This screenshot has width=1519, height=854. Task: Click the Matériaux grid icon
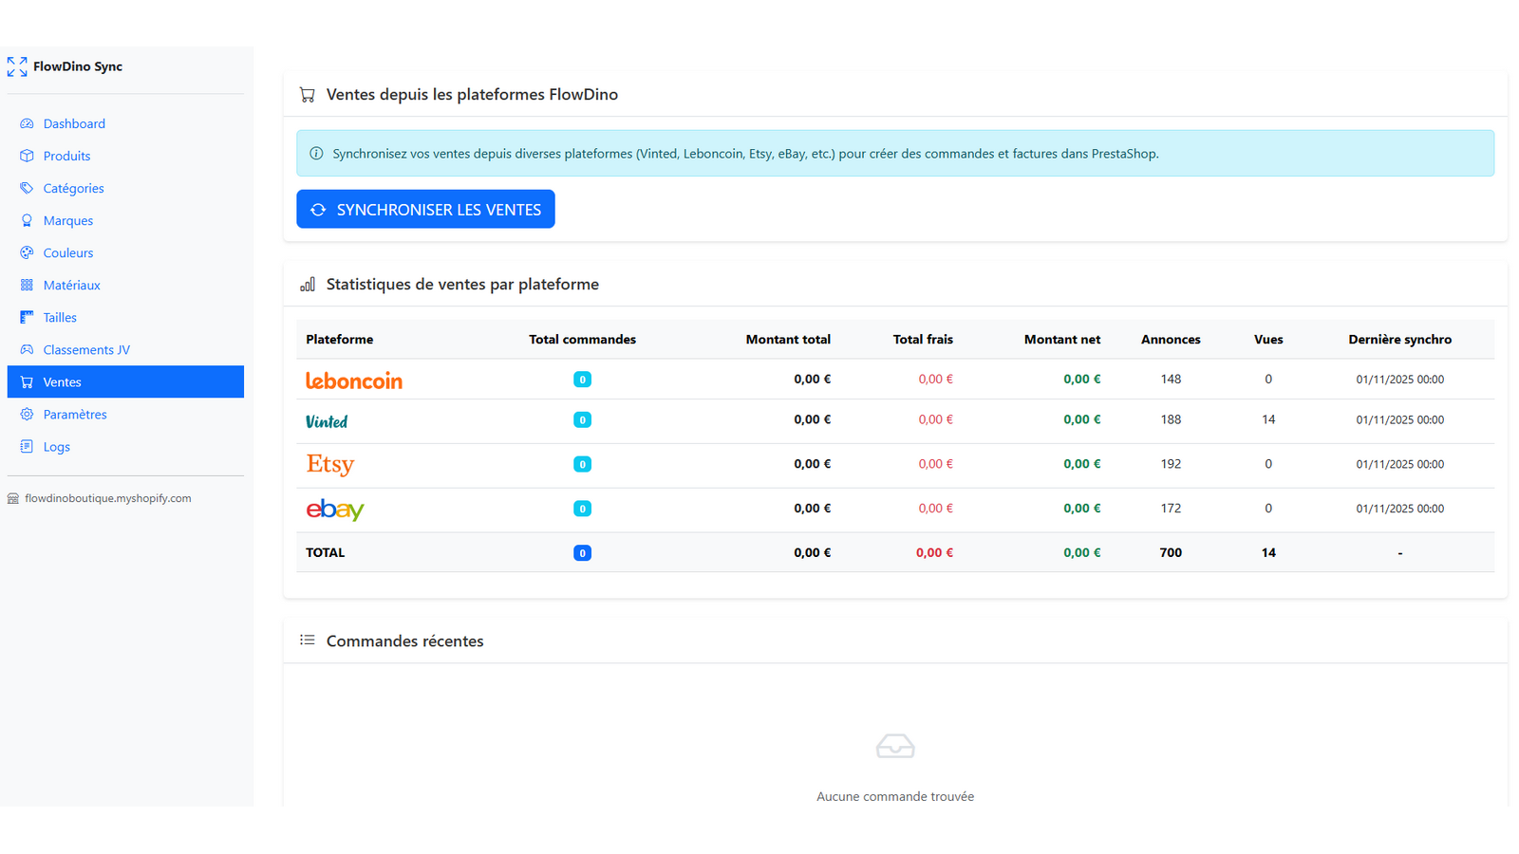(x=27, y=285)
